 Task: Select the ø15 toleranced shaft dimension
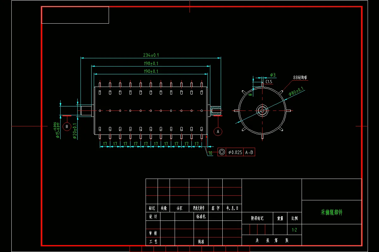[56, 130]
